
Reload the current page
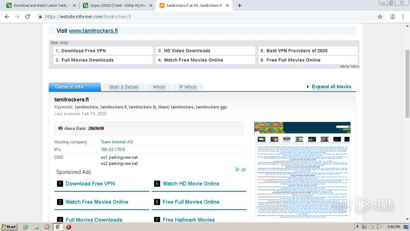coord(28,17)
